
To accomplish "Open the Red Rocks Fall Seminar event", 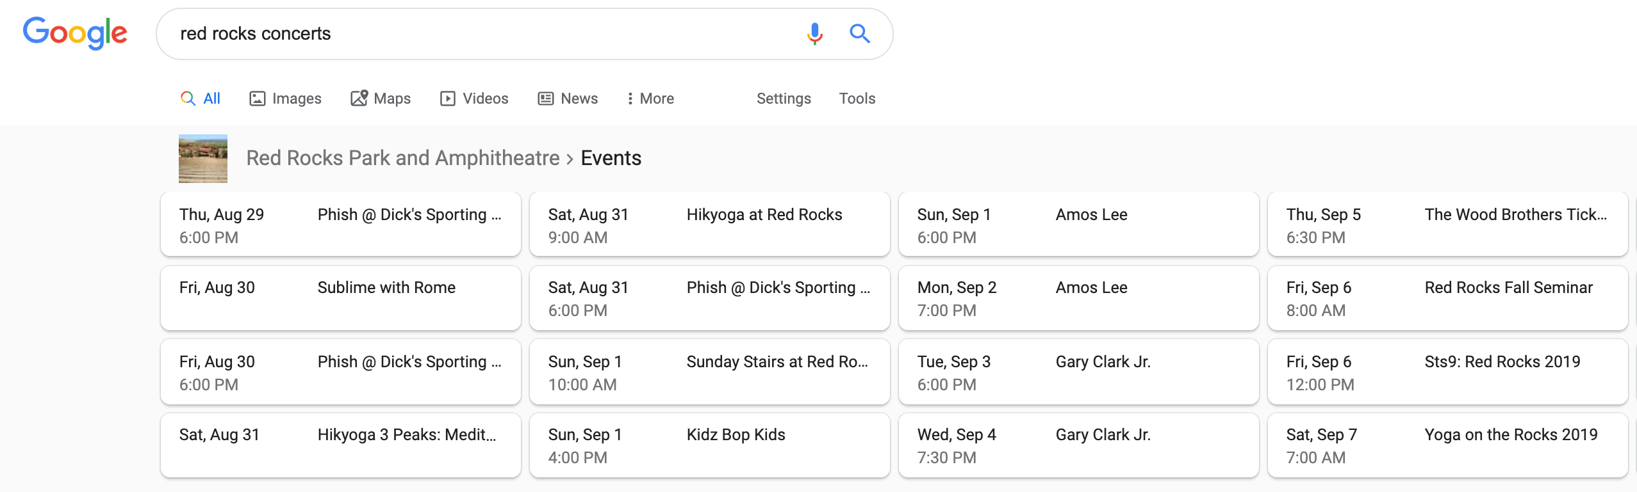I will point(1447,298).
